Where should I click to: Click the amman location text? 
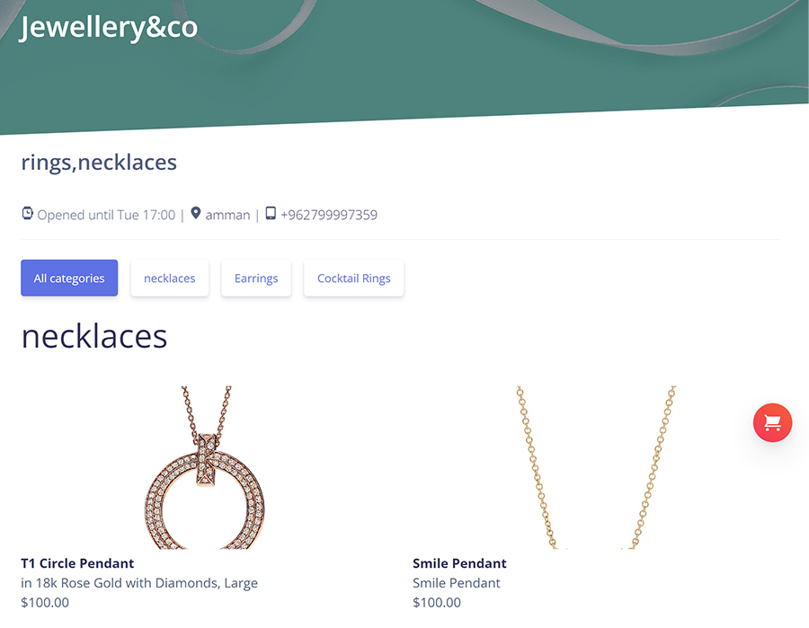(x=227, y=215)
